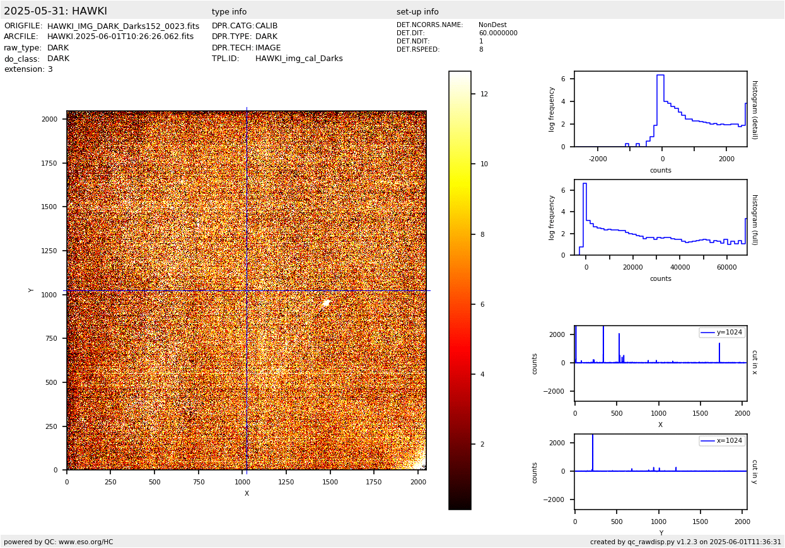Open the histogram (detail) plot

tap(660, 109)
